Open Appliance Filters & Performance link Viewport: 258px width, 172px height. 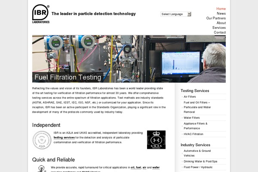196,126
